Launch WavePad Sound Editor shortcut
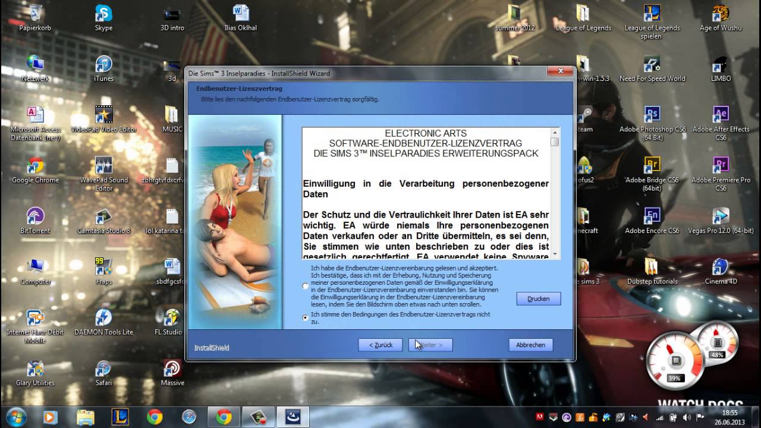 coord(103,174)
